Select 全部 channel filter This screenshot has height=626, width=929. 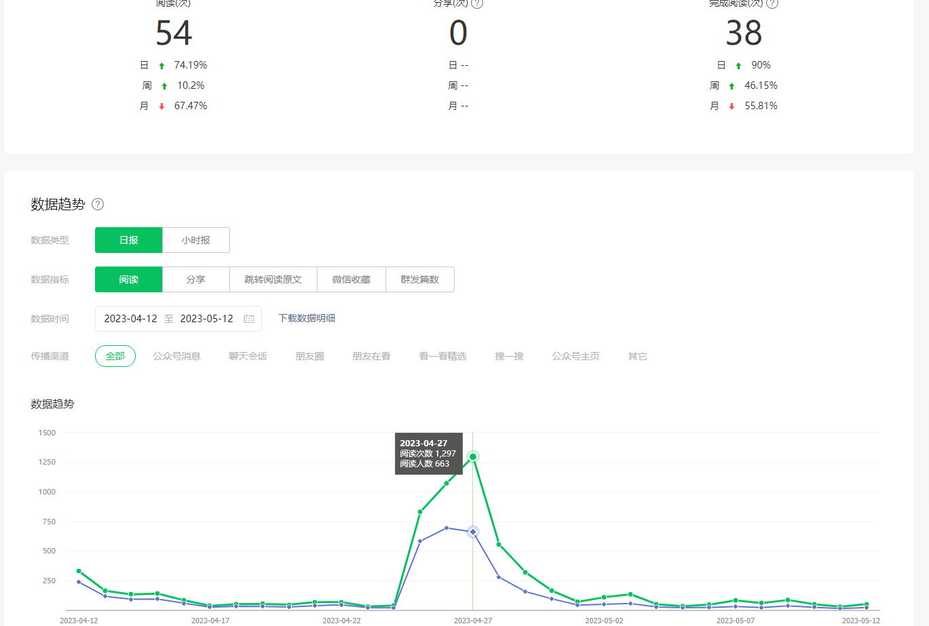[115, 356]
